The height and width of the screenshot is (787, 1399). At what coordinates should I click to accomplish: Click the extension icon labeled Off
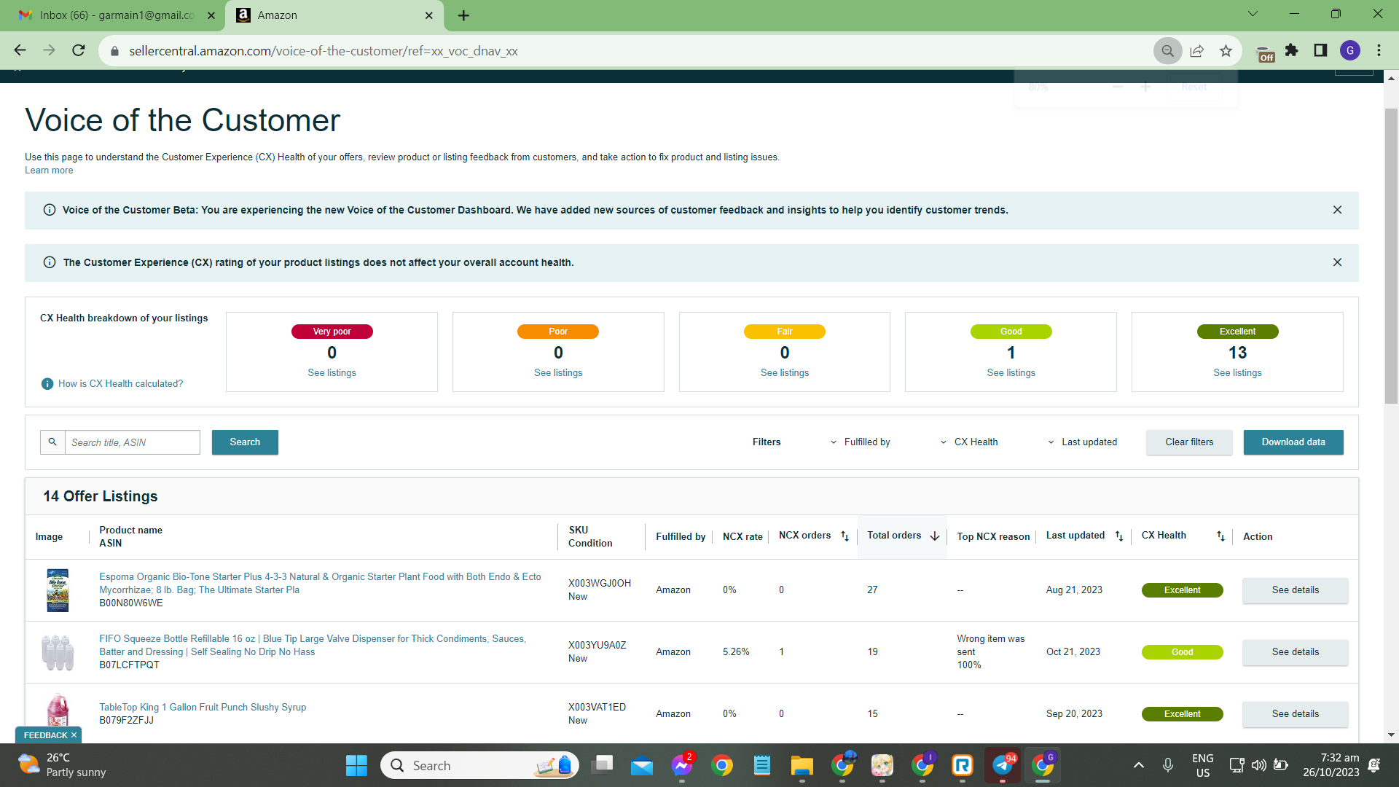point(1266,54)
